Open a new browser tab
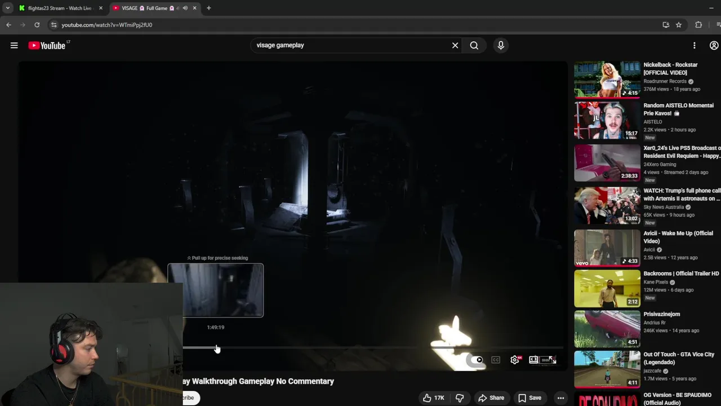 coord(208,8)
